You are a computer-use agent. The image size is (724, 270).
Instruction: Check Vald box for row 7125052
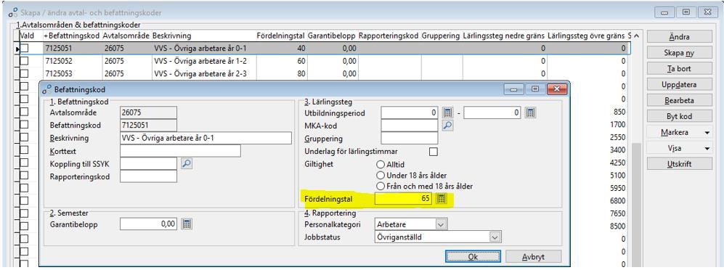click(x=24, y=61)
